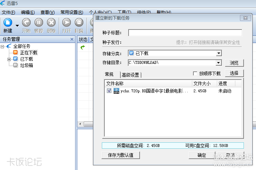The width and height of the screenshot is (256, 170).
Task: Enable the 按顺序下载 checkbox
Action: click(195, 74)
